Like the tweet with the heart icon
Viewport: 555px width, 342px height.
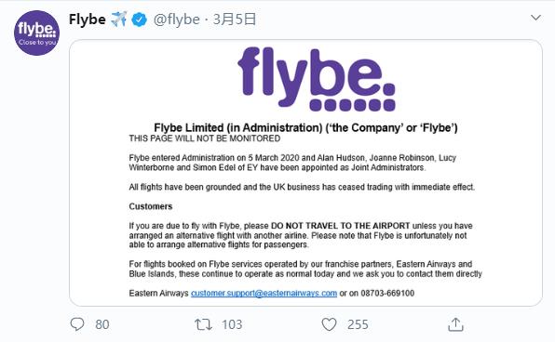329,324
